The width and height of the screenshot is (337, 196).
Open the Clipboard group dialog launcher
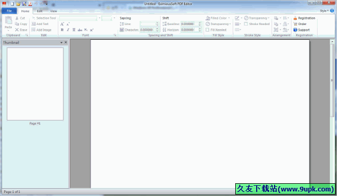(27, 35)
